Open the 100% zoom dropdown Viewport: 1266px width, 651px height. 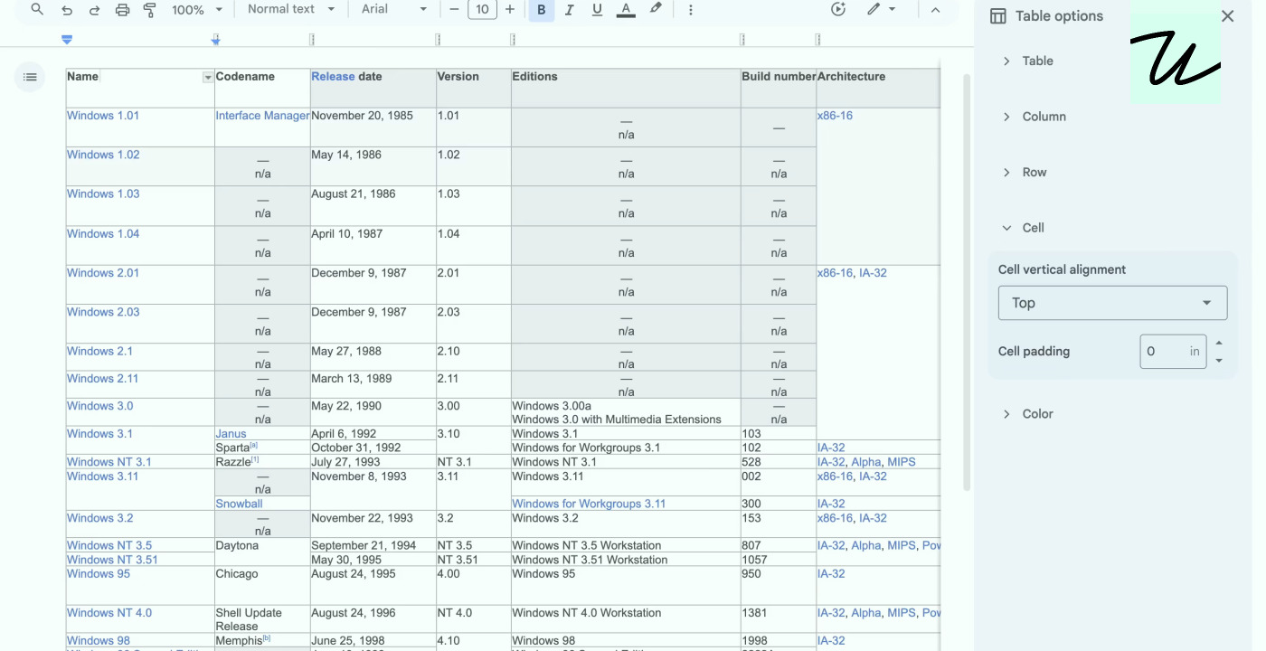197,9
